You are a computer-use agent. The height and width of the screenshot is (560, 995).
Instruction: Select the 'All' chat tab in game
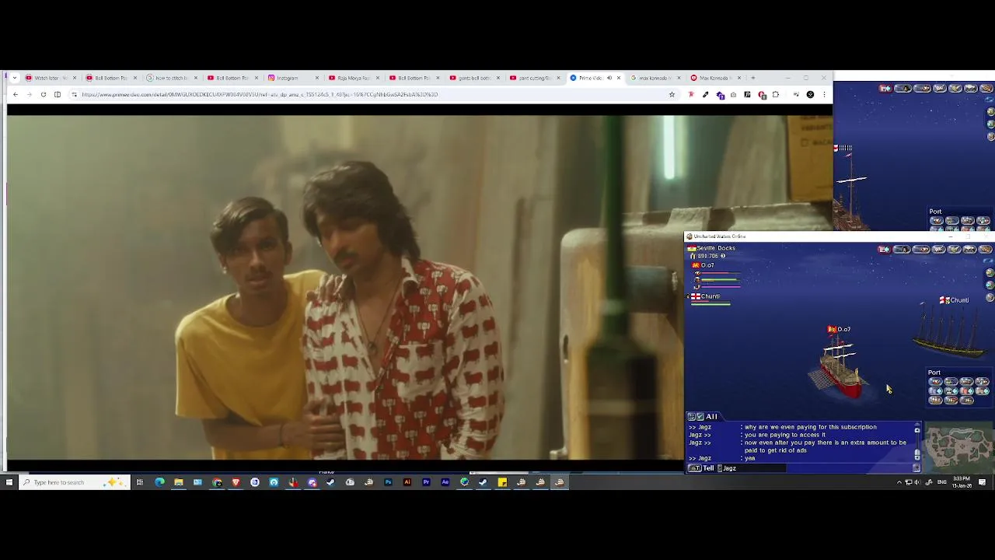pyautogui.click(x=711, y=417)
